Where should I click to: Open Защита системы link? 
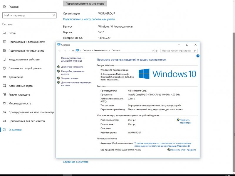tap(70, 78)
